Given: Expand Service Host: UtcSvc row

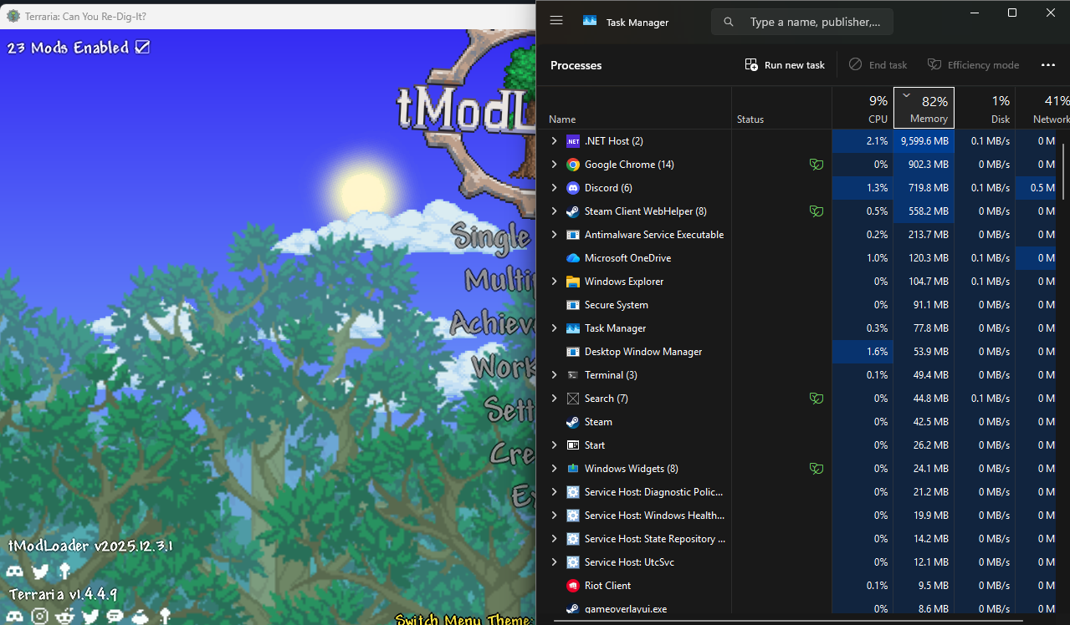Looking at the screenshot, I should [554, 562].
